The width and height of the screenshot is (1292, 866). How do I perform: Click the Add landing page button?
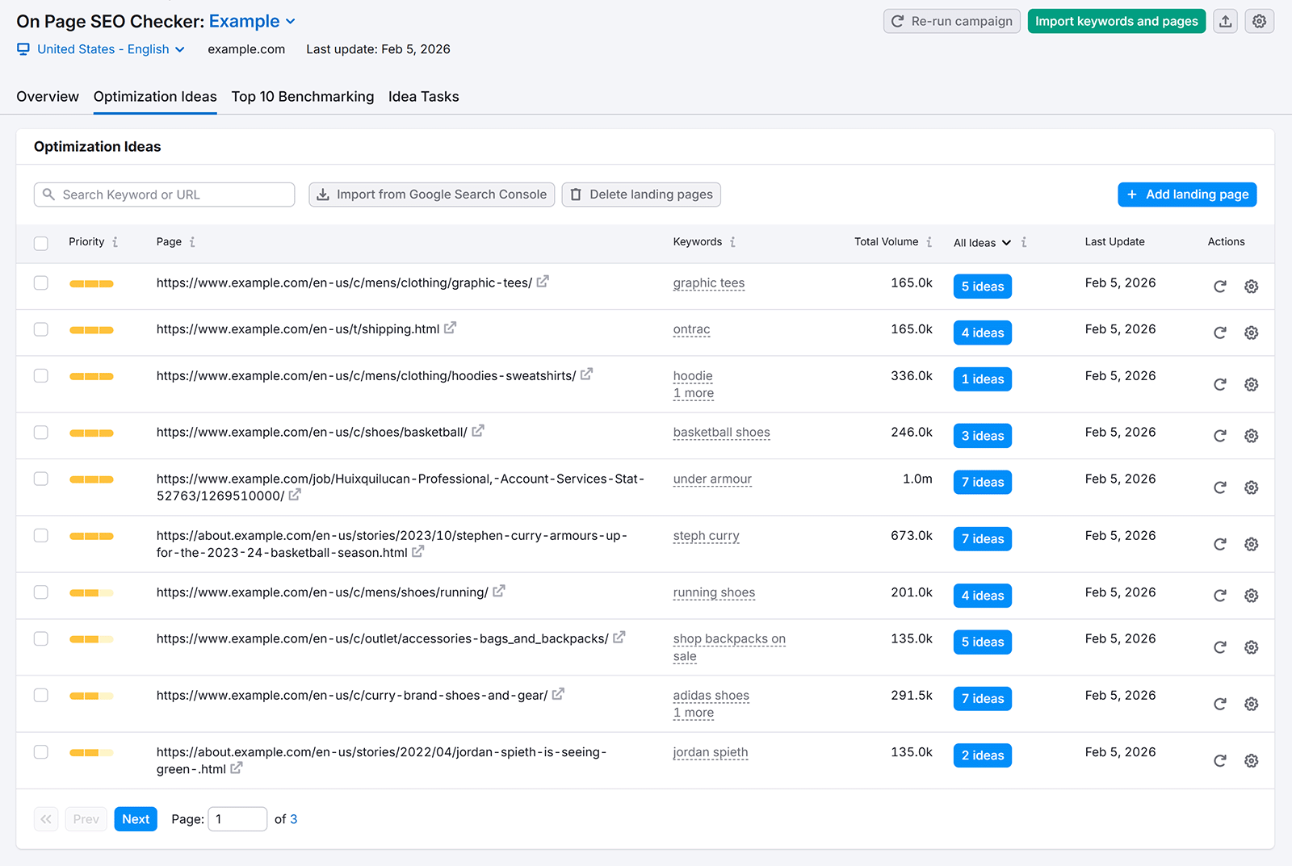click(x=1187, y=195)
